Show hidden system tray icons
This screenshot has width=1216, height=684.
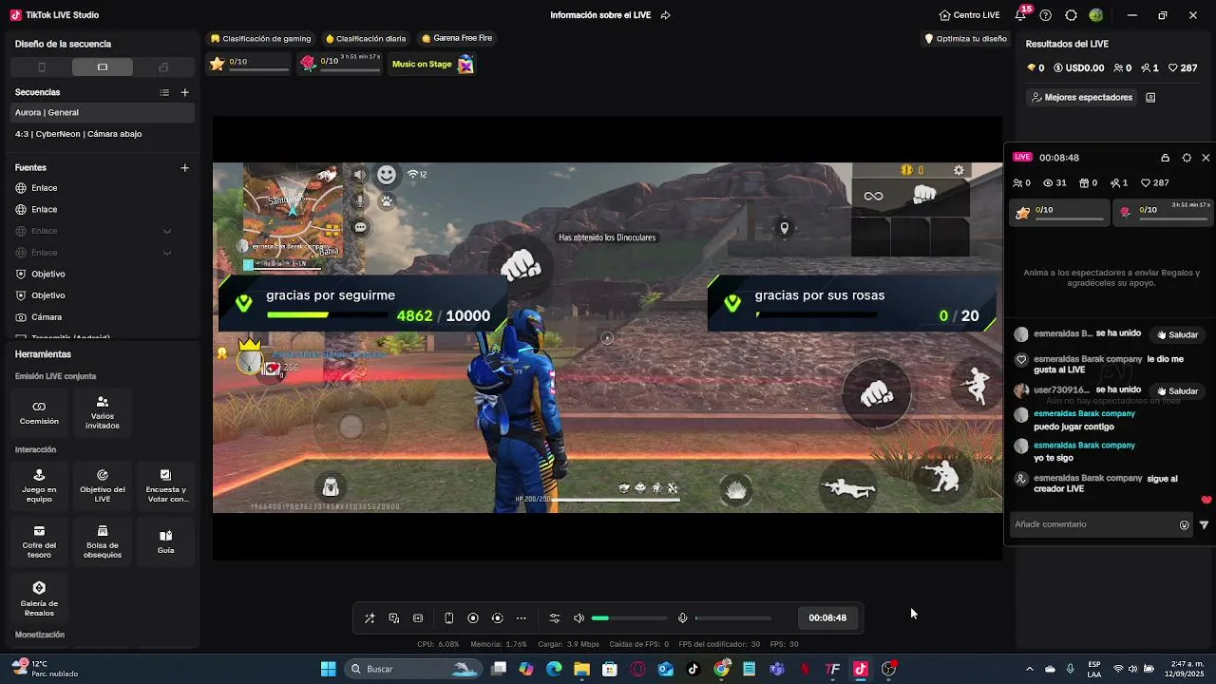(1029, 669)
